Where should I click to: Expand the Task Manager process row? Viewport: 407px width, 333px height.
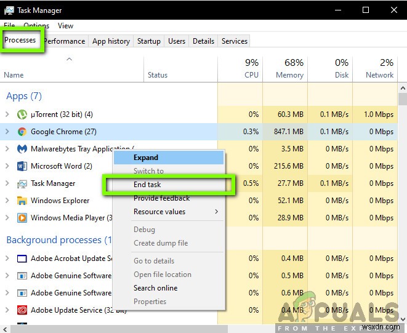7,183
